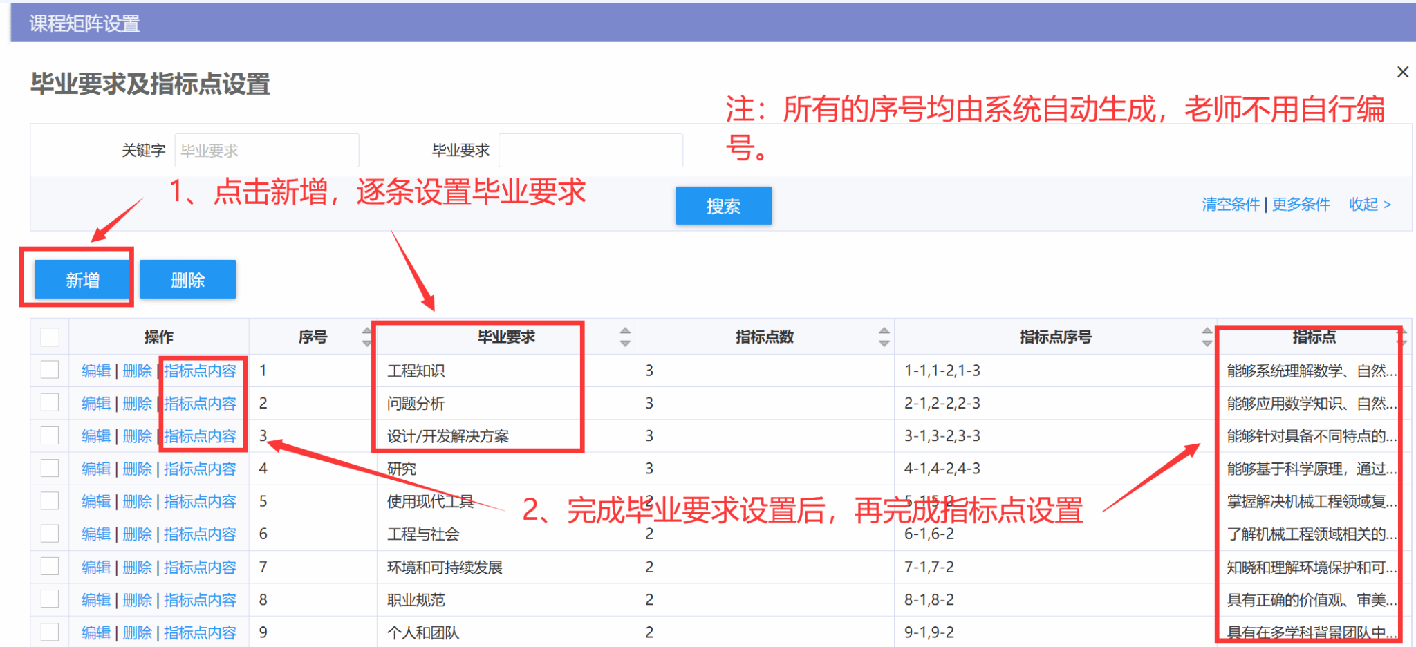This screenshot has height=647, width=1416.
Task: Click 清空条件 to reset filters
Action: point(1231,204)
